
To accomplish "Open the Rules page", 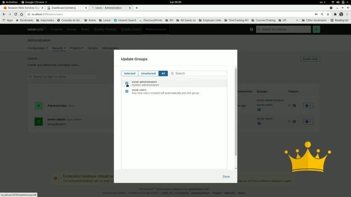I will click(85, 29).
